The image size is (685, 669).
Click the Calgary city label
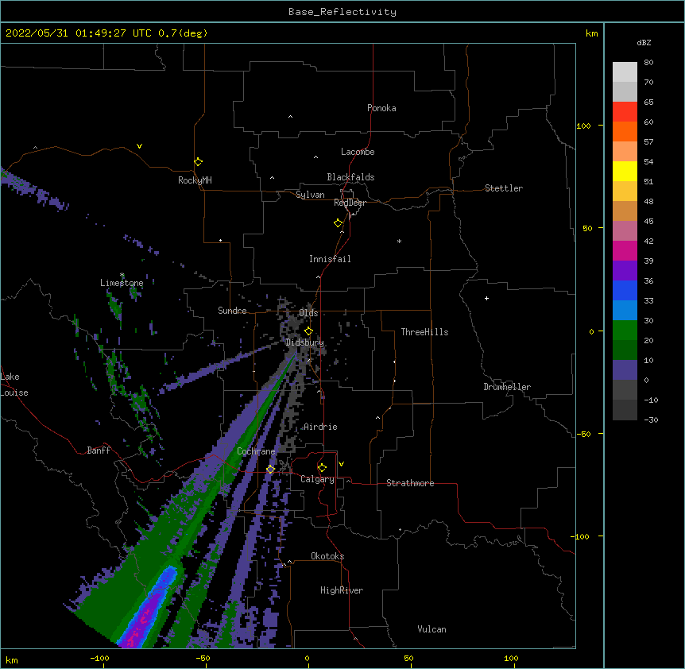click(317, 479)
